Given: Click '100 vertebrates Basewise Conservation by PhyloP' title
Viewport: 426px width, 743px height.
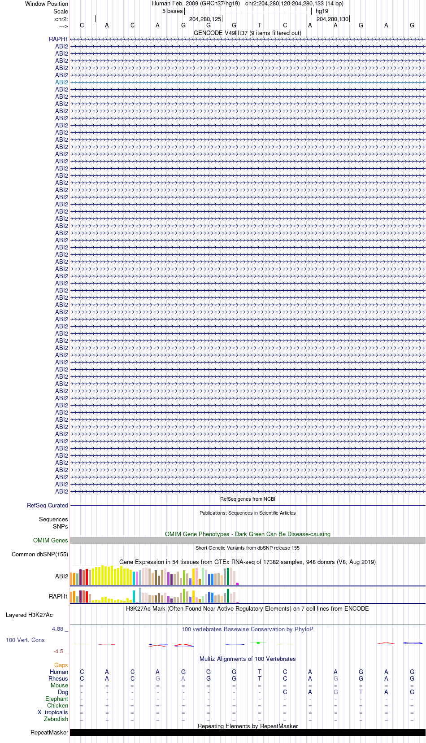Looking at the screenshot, I should pos(248,629).
